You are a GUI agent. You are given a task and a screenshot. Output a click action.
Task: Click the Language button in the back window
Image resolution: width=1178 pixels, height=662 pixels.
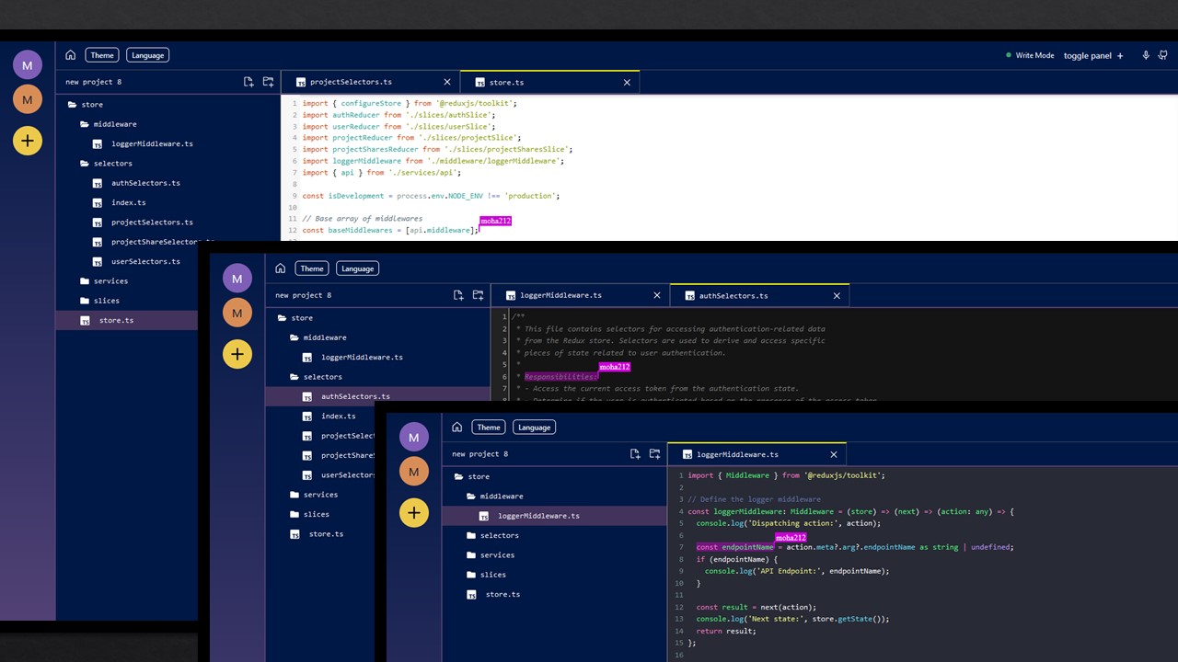pos(147,55)
